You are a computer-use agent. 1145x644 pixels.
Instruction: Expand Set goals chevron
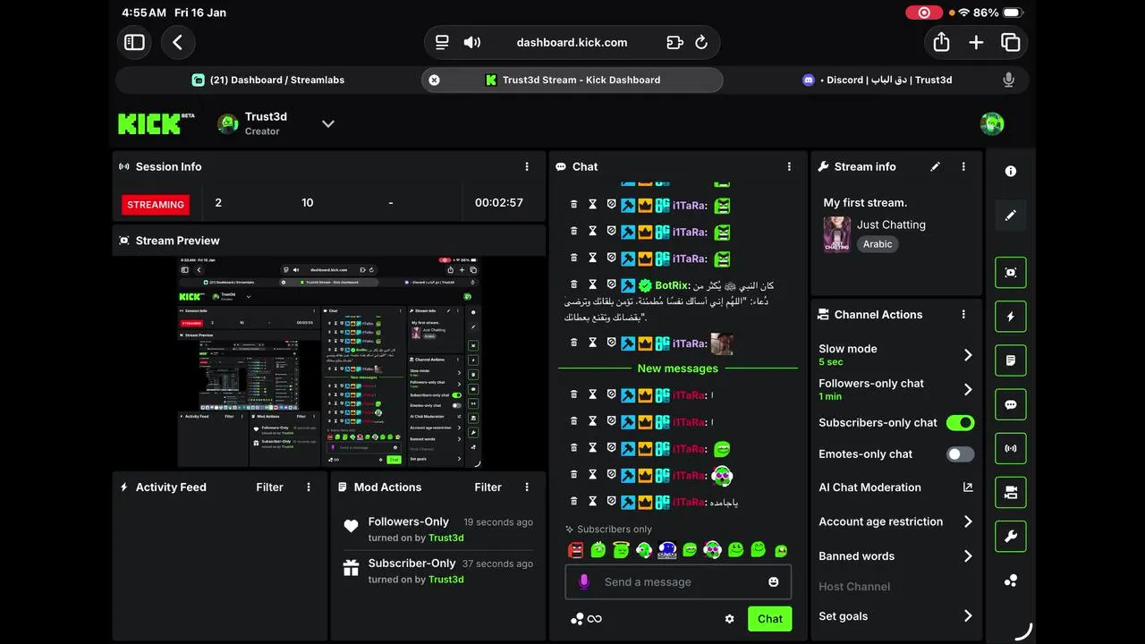pos(968,616)
